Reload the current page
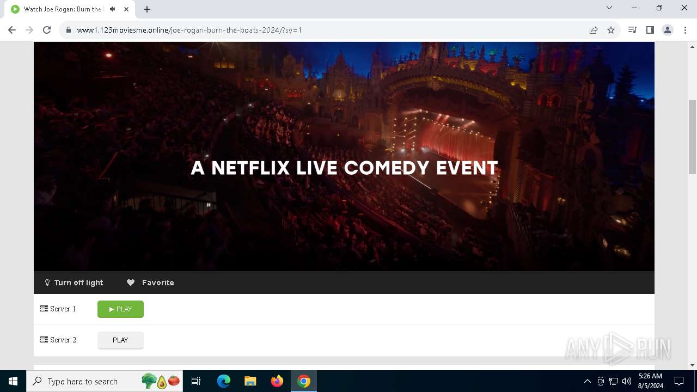Image resolution: width=697 pixels, height=392 pixels. (x=47, y=30)
